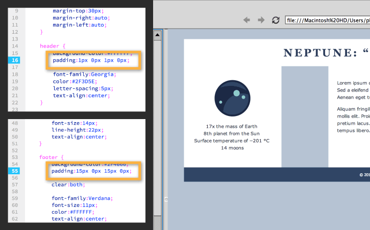Click the '8th planet from the Sun' text
The width and height of the screenshot is (370, 230).
pyautogui.click(x=232, y=133)
